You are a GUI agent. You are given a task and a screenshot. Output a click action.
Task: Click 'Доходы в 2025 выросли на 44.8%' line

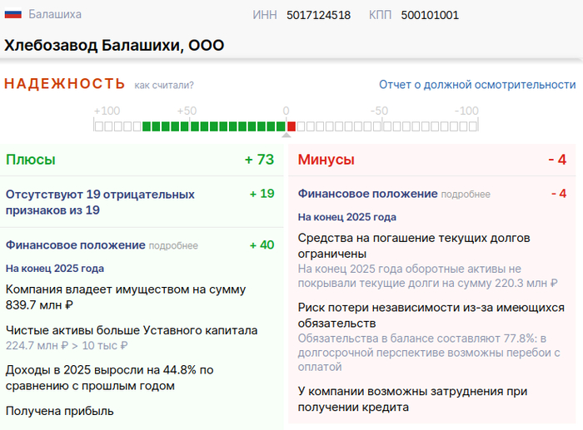tap(110, 378)
